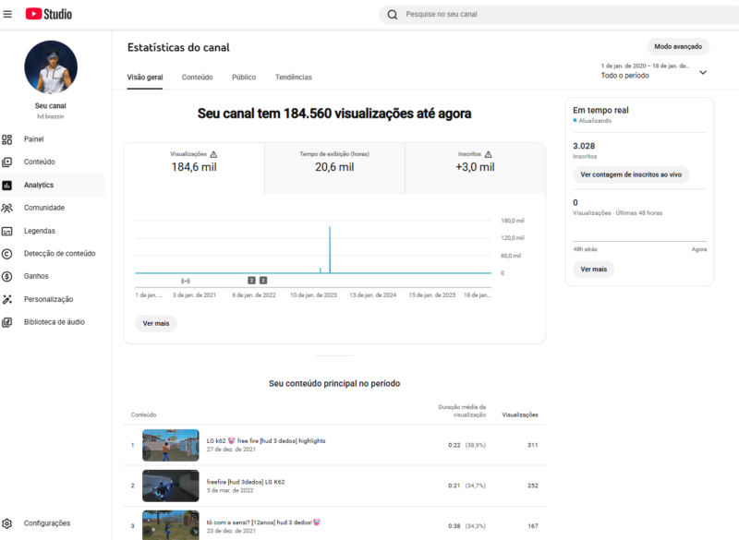Open channel Configurações at the bottom

point(45,522)
